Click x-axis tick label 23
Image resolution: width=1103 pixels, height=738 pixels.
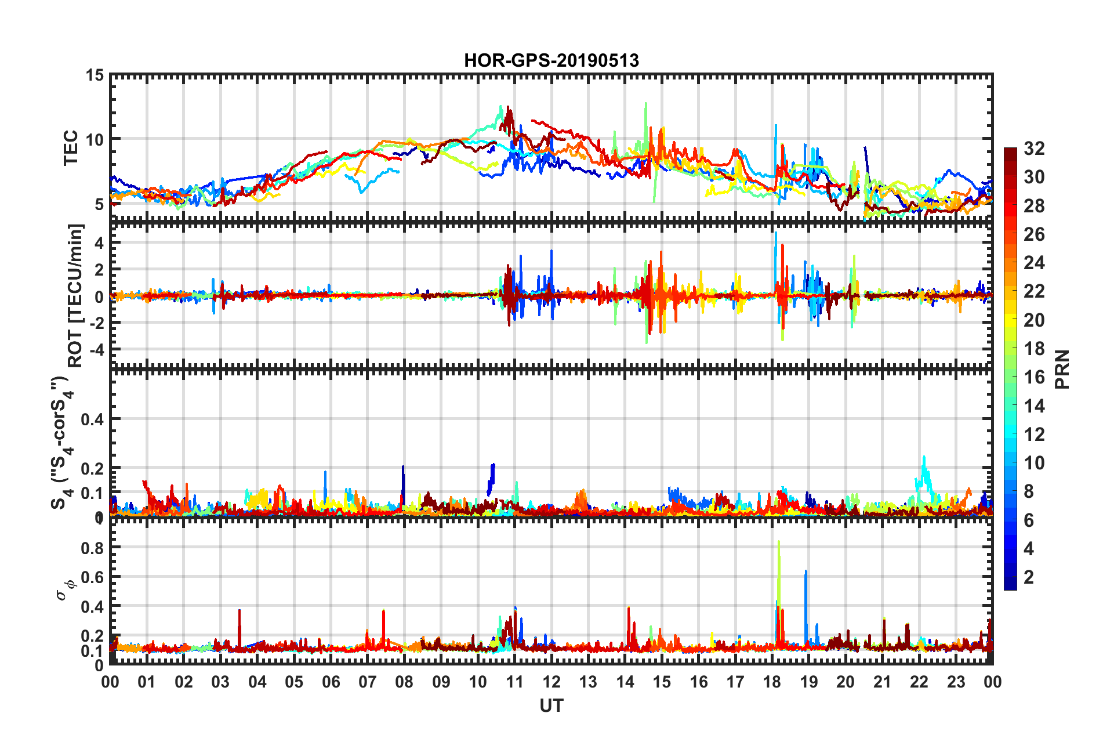click(x=956, y=681)
